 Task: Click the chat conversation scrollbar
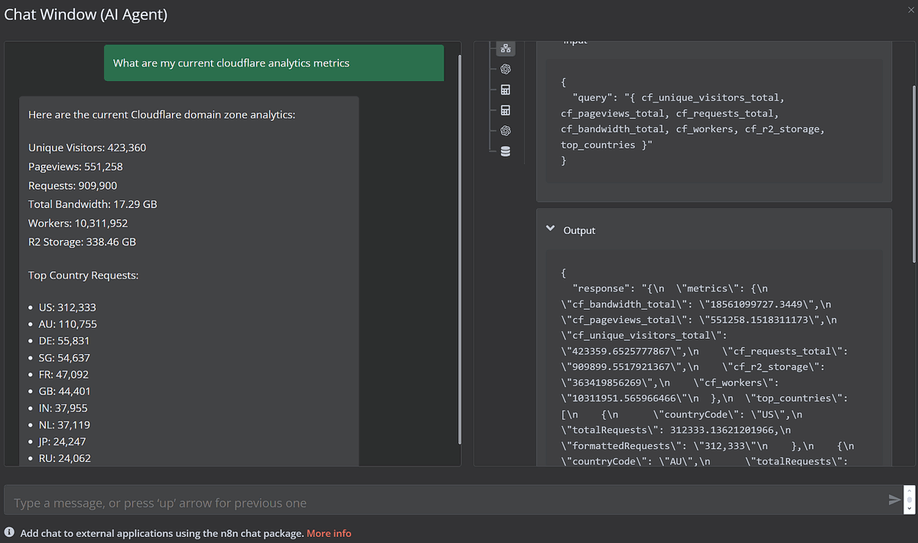point(459,249)
